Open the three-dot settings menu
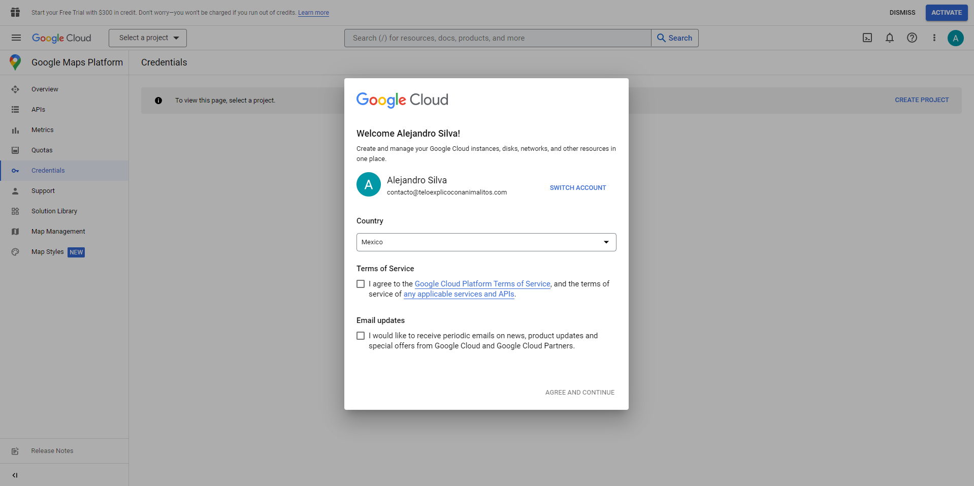The height and width of the screenshot is (486, 974). coord(934,38)
